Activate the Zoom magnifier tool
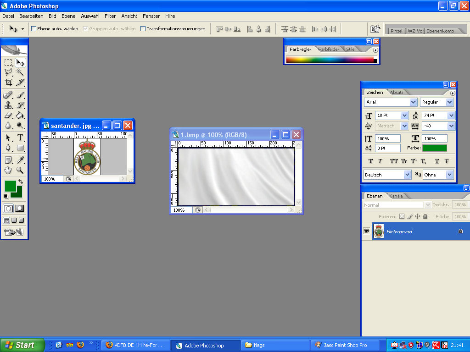This screenshot has width=470, height=352. pyautogui.click(x=20, y=170)
